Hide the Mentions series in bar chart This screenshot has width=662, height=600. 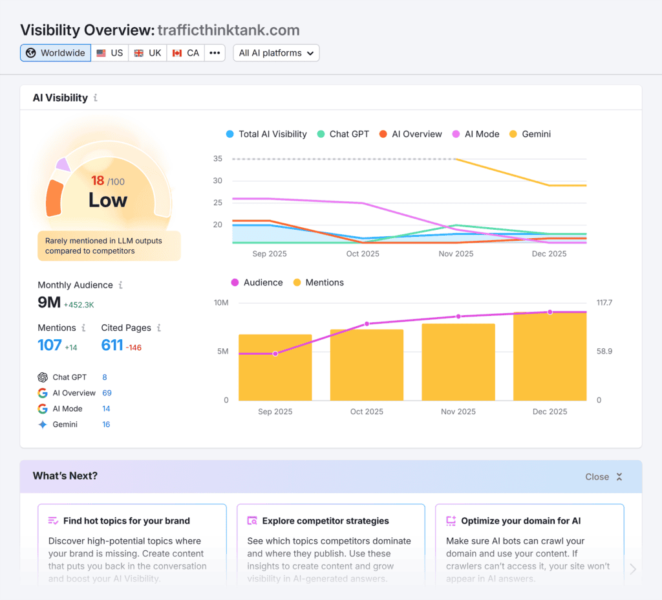coord(318,282)
